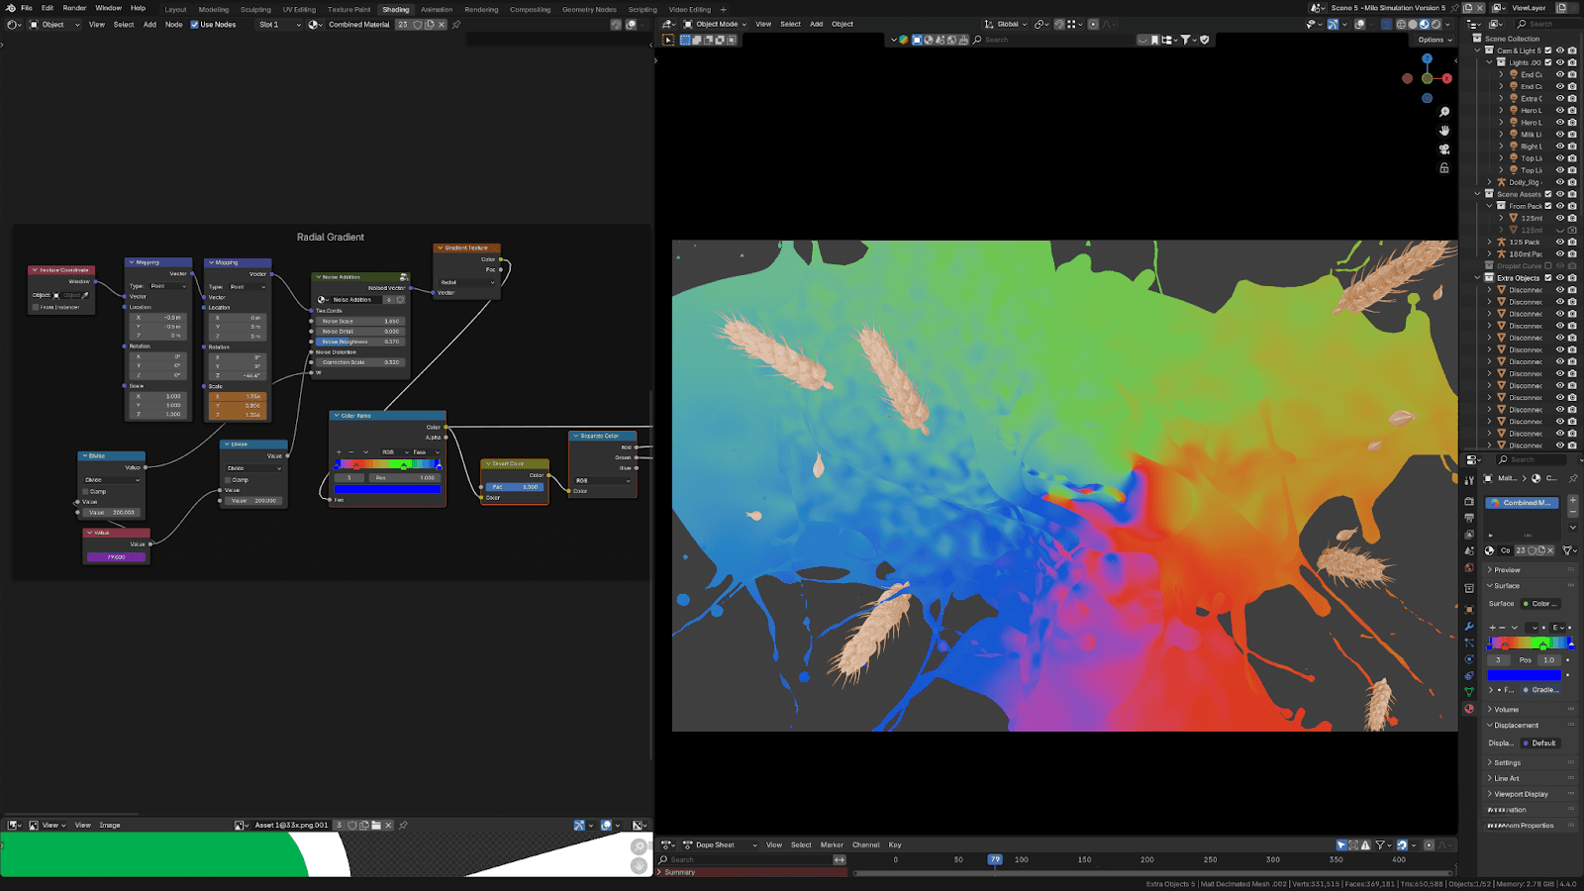
Task: Click the hand pan view icon
Action: (1444, 130)
